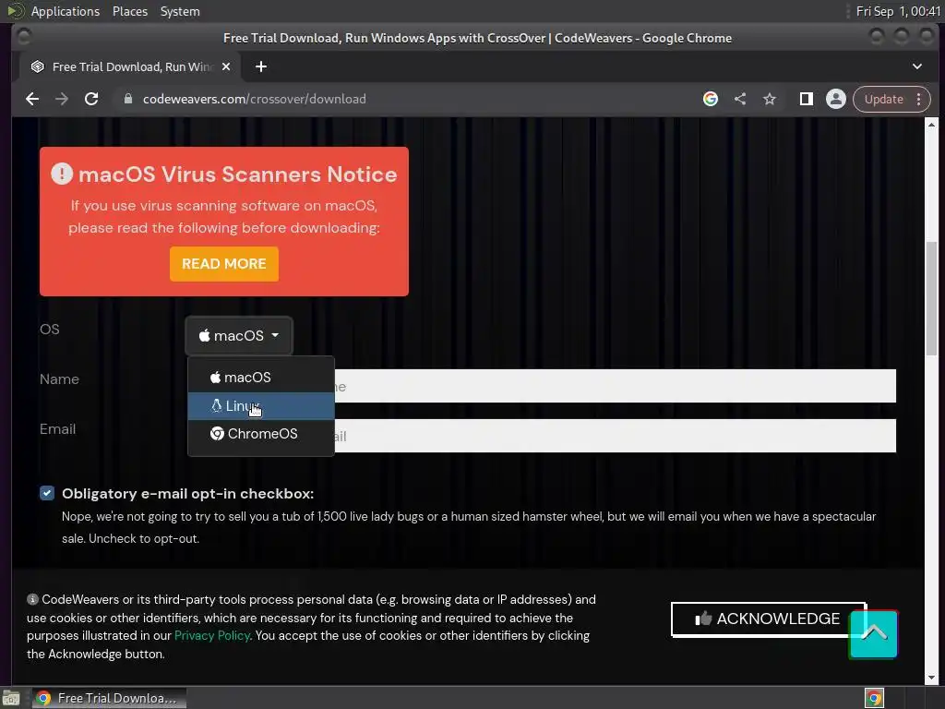Screen dimensions: 945x709
Task: Open the macOS OS dropdown
Action: coord(239,336)
